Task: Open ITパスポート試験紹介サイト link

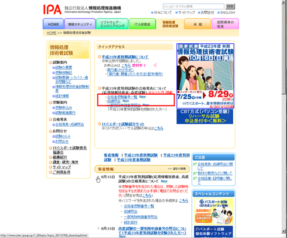Action: (123, 124)
